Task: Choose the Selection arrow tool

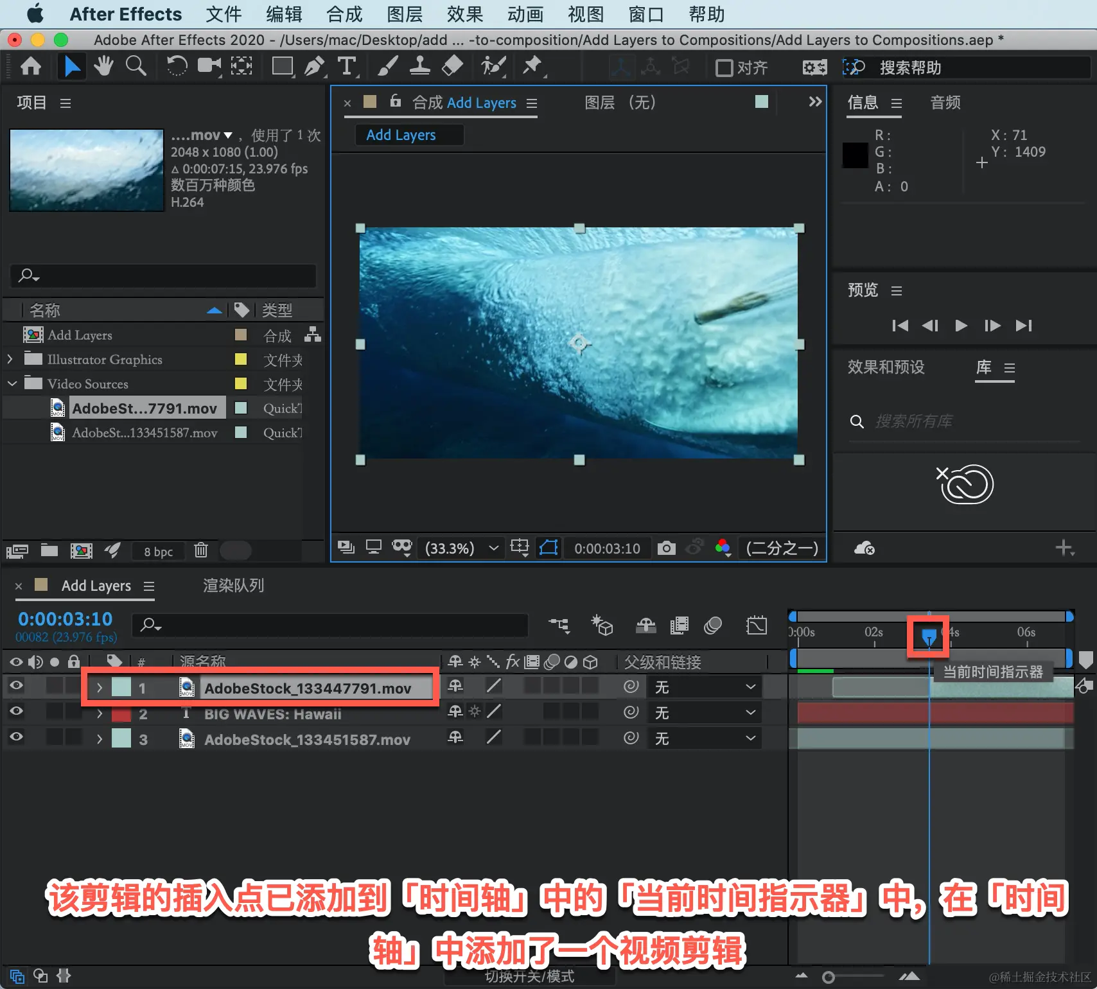Action: click(x=72, y=66)
